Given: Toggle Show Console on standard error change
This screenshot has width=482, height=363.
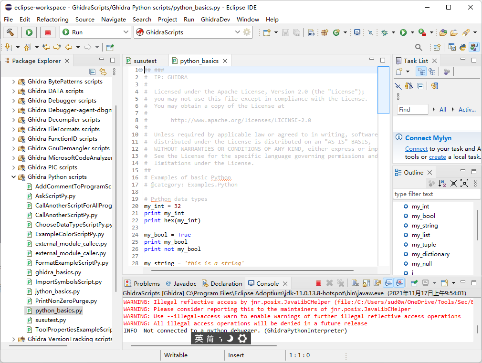Looking at the screenshot, I should click(399, 283).
